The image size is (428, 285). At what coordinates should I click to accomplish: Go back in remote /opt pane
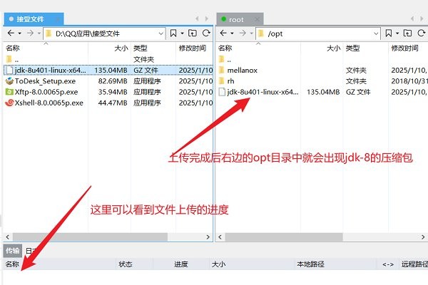[223, 33]
